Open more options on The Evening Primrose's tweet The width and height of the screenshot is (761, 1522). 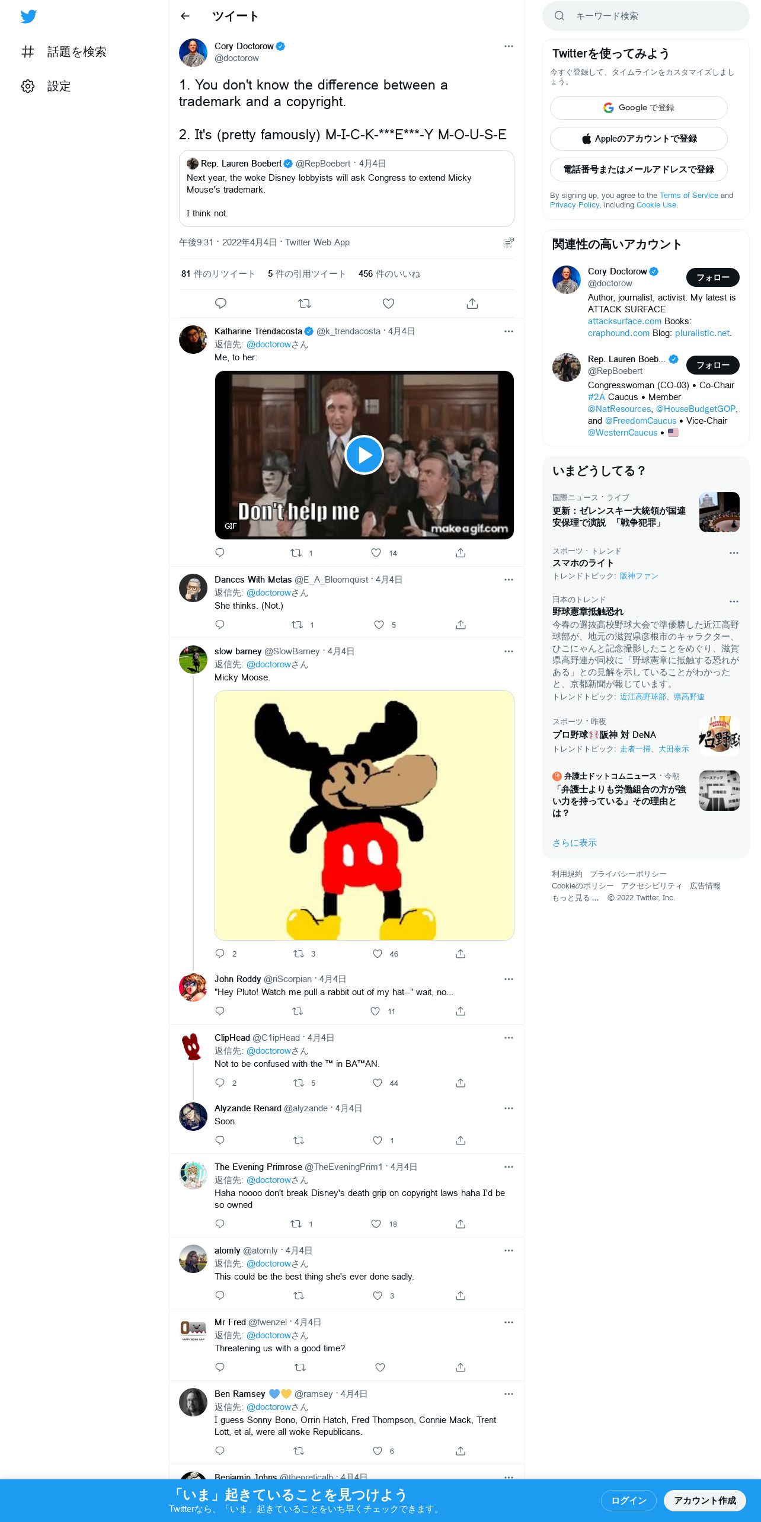point(509,1167)
